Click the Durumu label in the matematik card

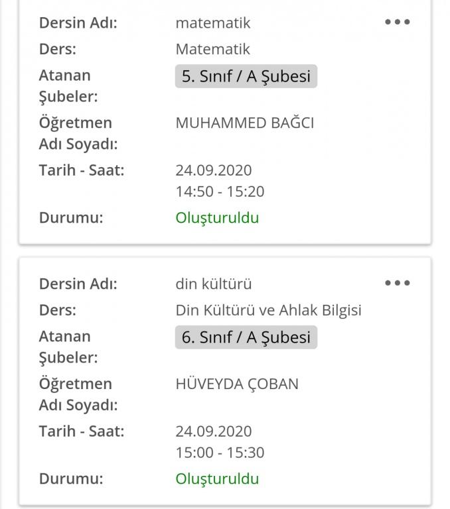point(71,217)
